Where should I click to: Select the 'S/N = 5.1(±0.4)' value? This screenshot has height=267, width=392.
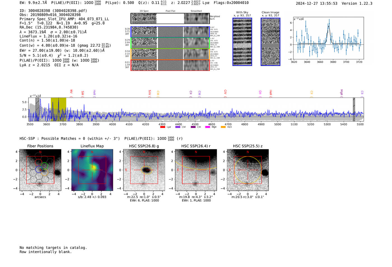tap(36, 55)
